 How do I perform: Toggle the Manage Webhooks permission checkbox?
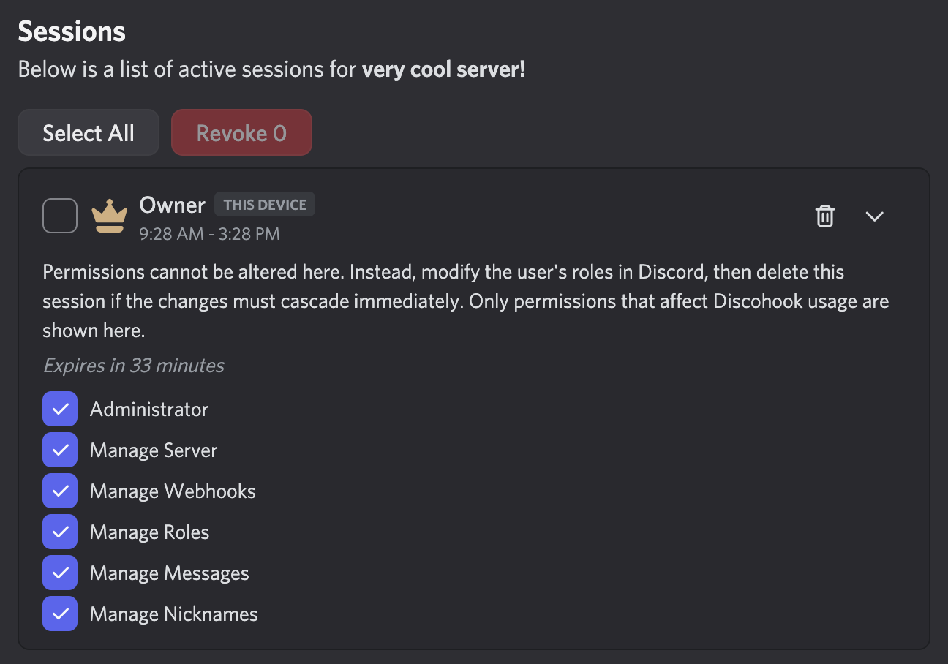point(60,491)
